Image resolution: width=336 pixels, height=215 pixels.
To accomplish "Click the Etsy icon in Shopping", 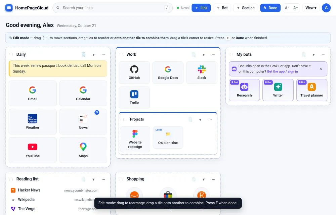I will pyautogui.click(x=201, y=195).
